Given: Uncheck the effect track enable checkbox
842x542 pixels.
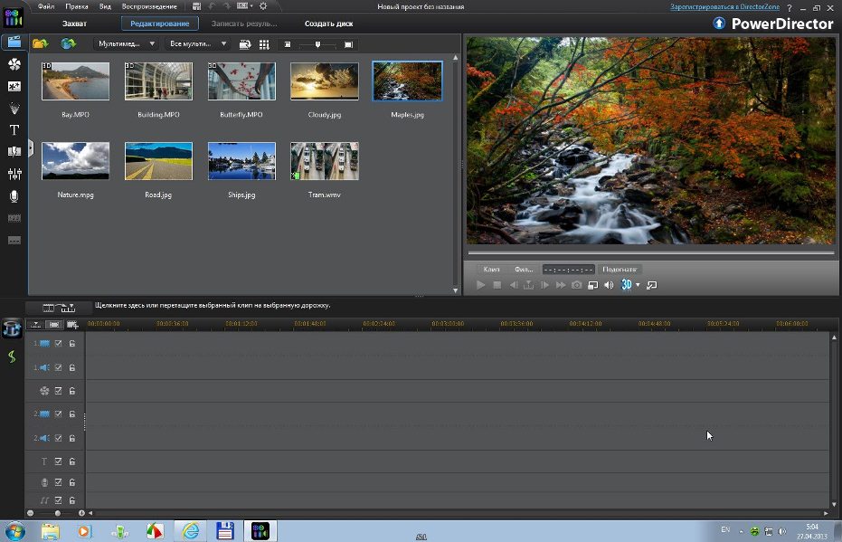Looking at the screenshot, I should pyautogui.click(x=58, y=391).
